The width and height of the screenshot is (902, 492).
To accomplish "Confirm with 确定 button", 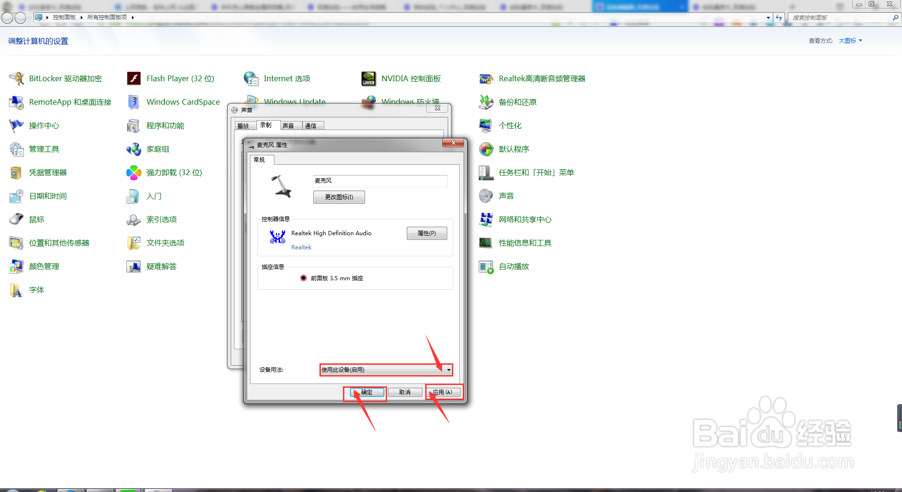I will click(x=367, y=392).
